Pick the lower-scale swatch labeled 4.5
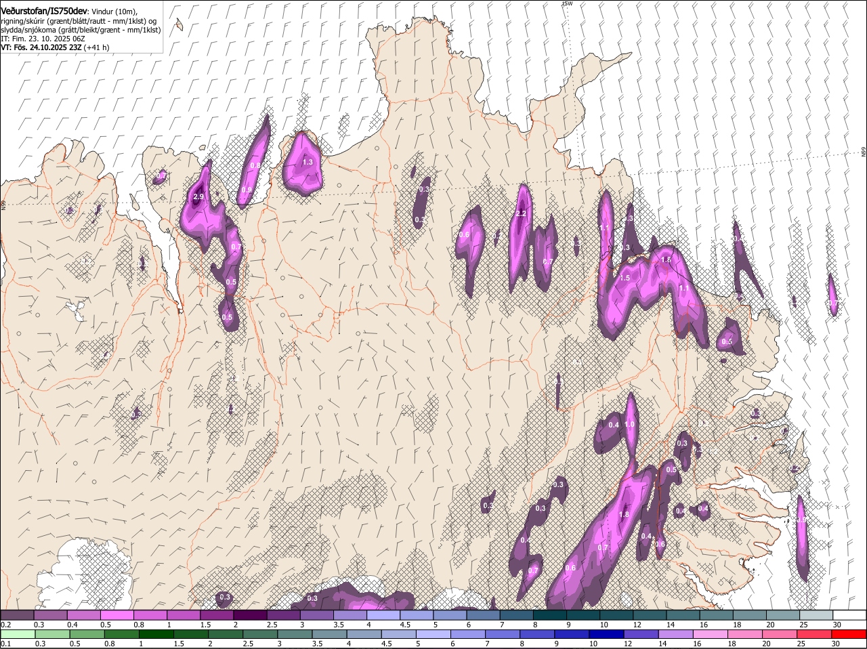867x649 pixels. [x=398, y=634]
